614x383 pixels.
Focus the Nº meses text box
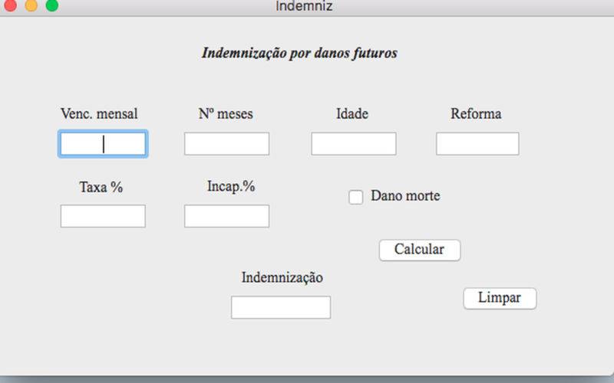coord(226,143)
